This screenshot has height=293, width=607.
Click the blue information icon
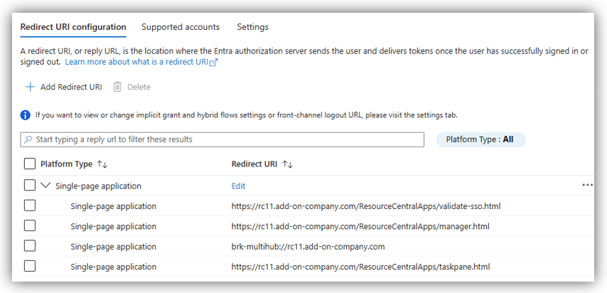(x=26, y=114)
